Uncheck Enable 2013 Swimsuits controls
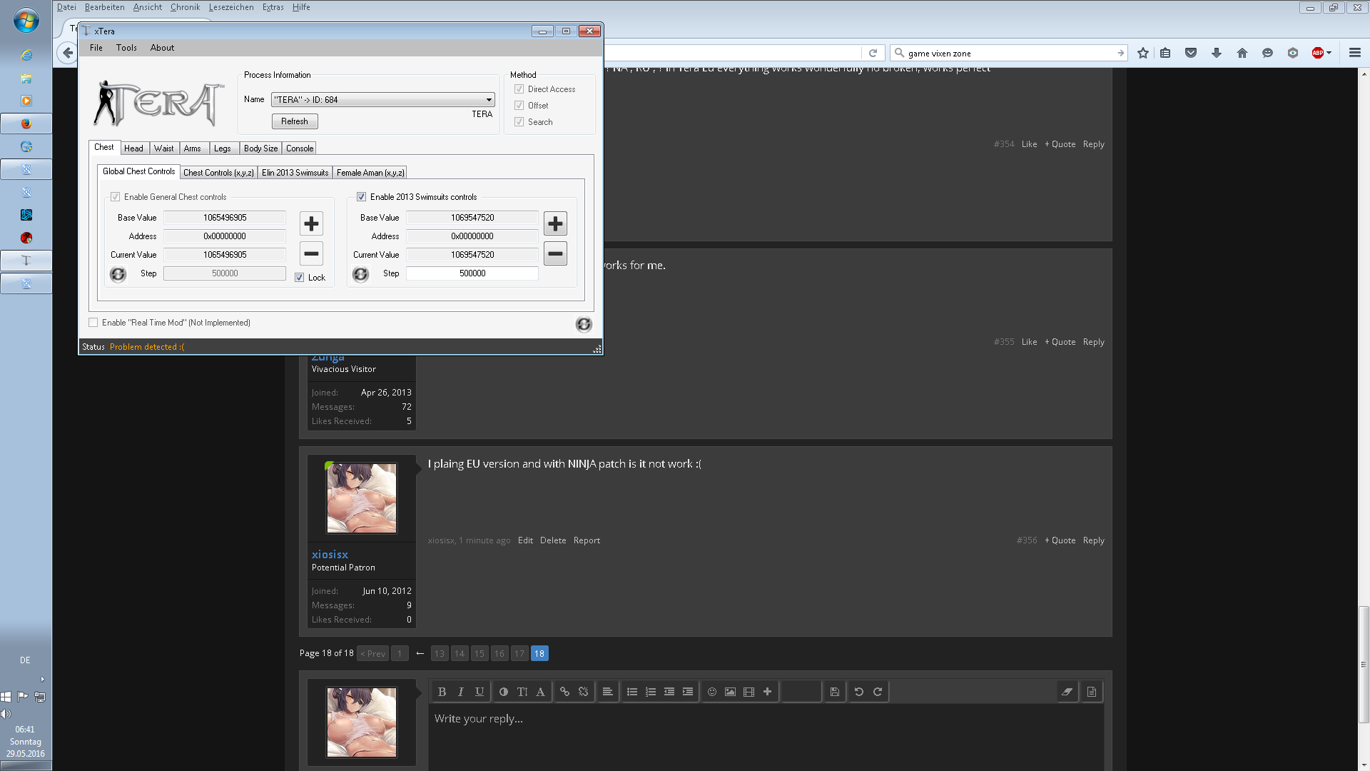The height and width of the screenshot is (771, 1370). pos(362,197)
